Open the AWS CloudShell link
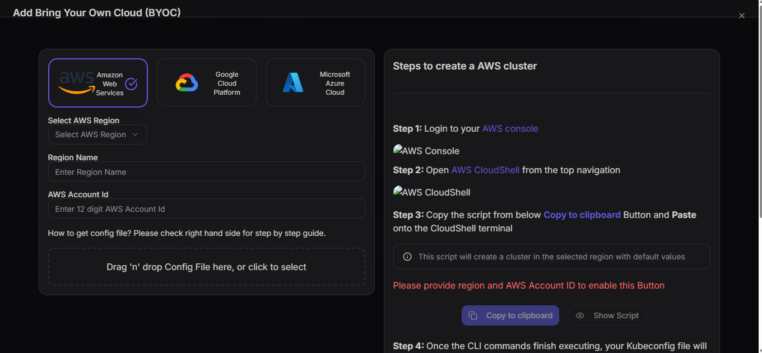Image resolution: width=762 pixels, height=353 pixels. [x=485, y=170]
